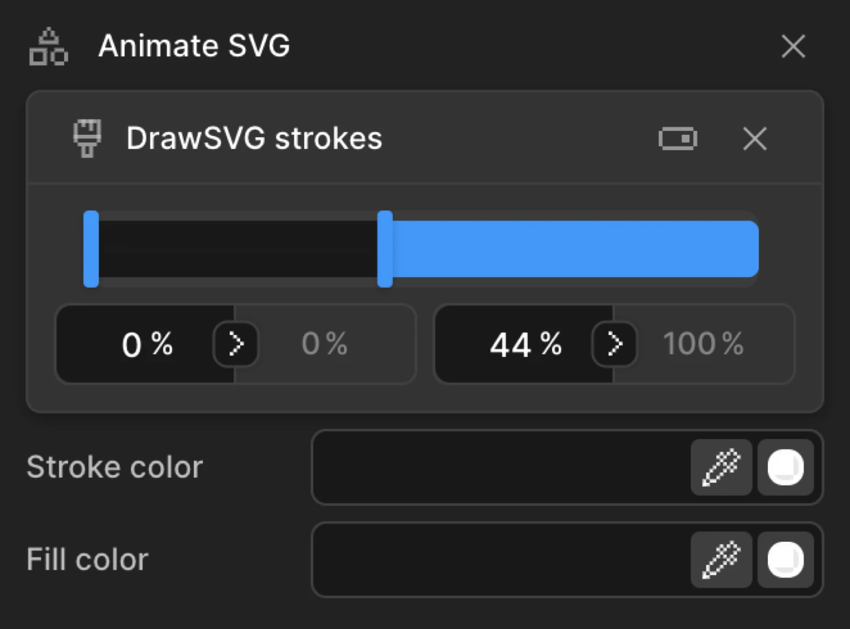Image resolution: width=850 pixels, height=629 pixels.
Task: Pick stroke color with the eyedropper tool
Action: click(x=721, y=467)
